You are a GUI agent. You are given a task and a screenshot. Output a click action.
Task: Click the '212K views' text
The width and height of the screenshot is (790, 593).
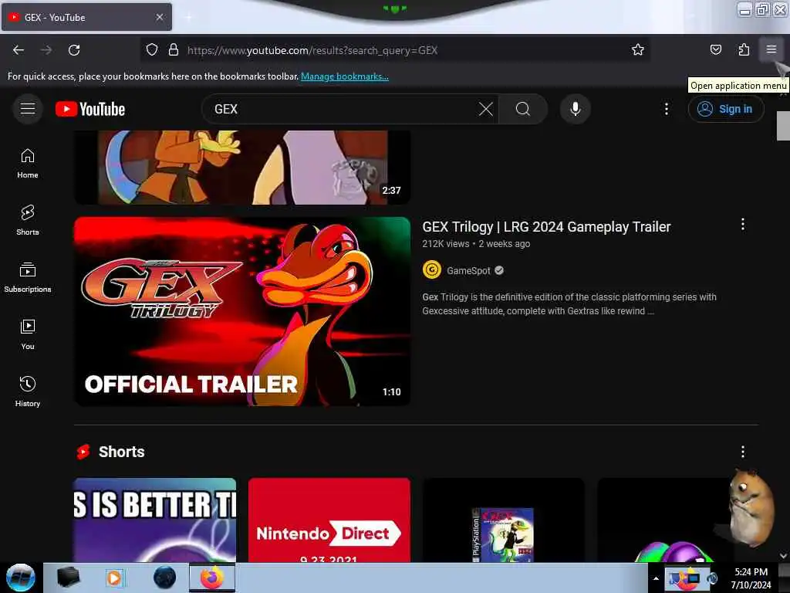tap(446, 243)
